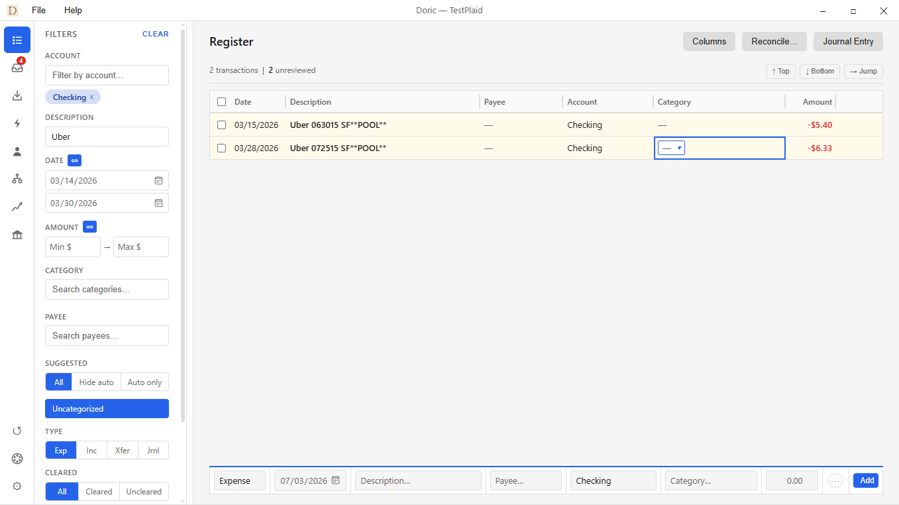Select All in the Cleared filter group
This screenshot has height=505, width=899.
click(x=62, y=491)
